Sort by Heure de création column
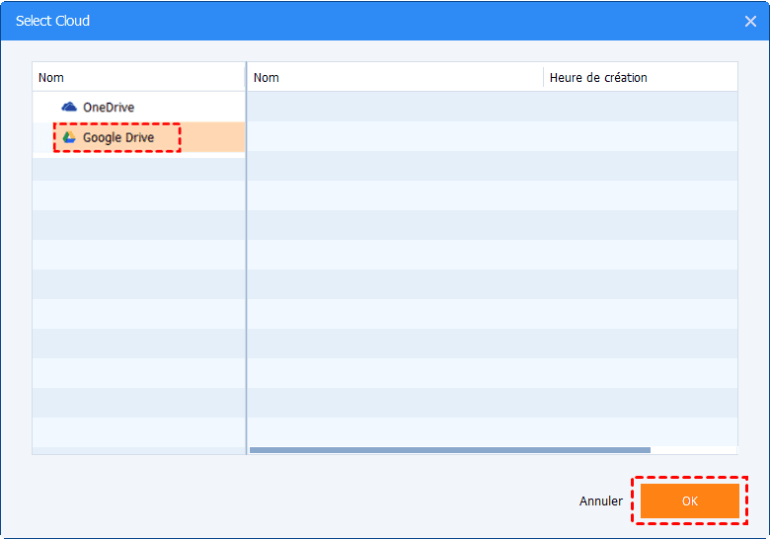 click(x=641, y=77)
